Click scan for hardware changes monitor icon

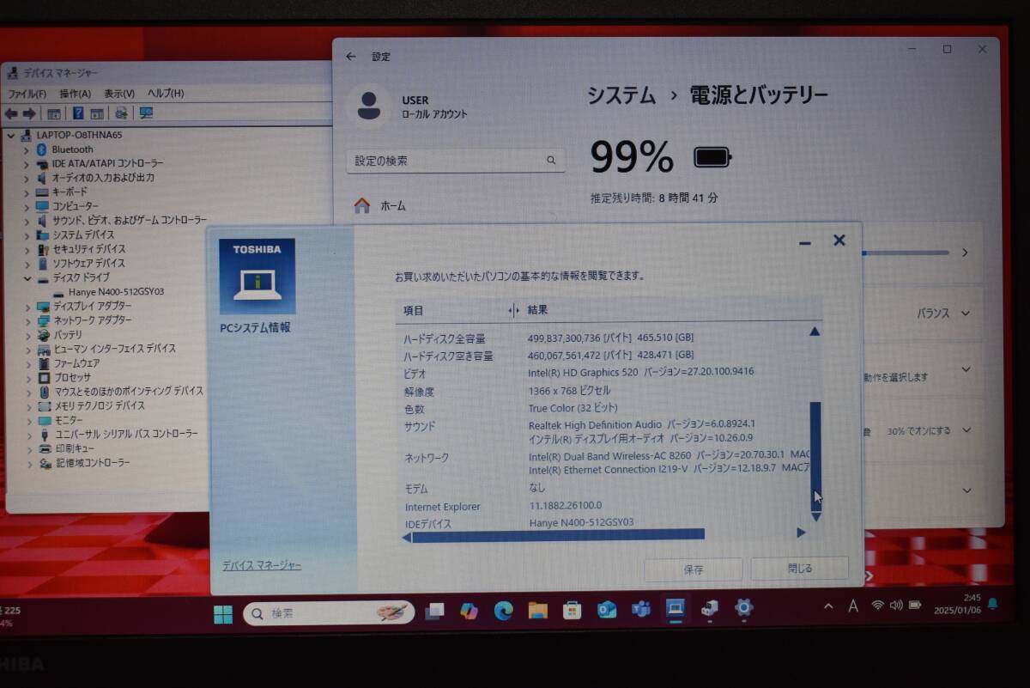pos(146,113)
